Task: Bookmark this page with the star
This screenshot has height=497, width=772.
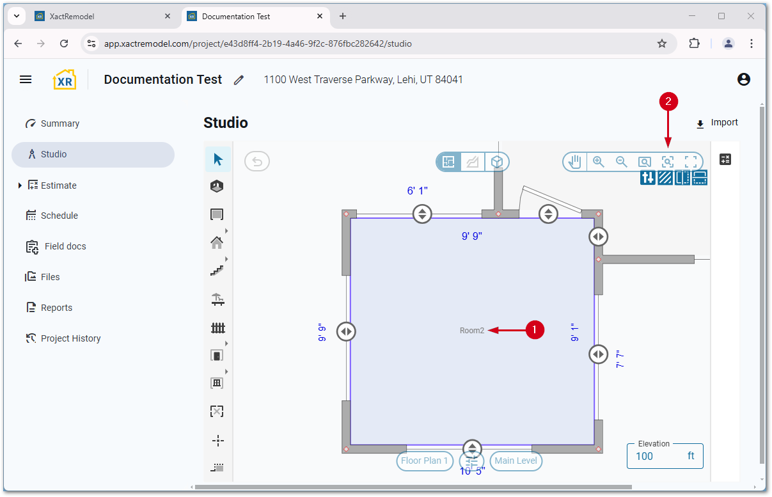Action: point(662,43)
